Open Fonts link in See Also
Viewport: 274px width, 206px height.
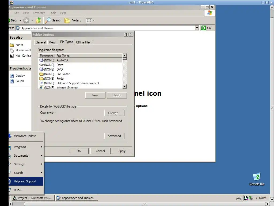[x=19, y=45]
